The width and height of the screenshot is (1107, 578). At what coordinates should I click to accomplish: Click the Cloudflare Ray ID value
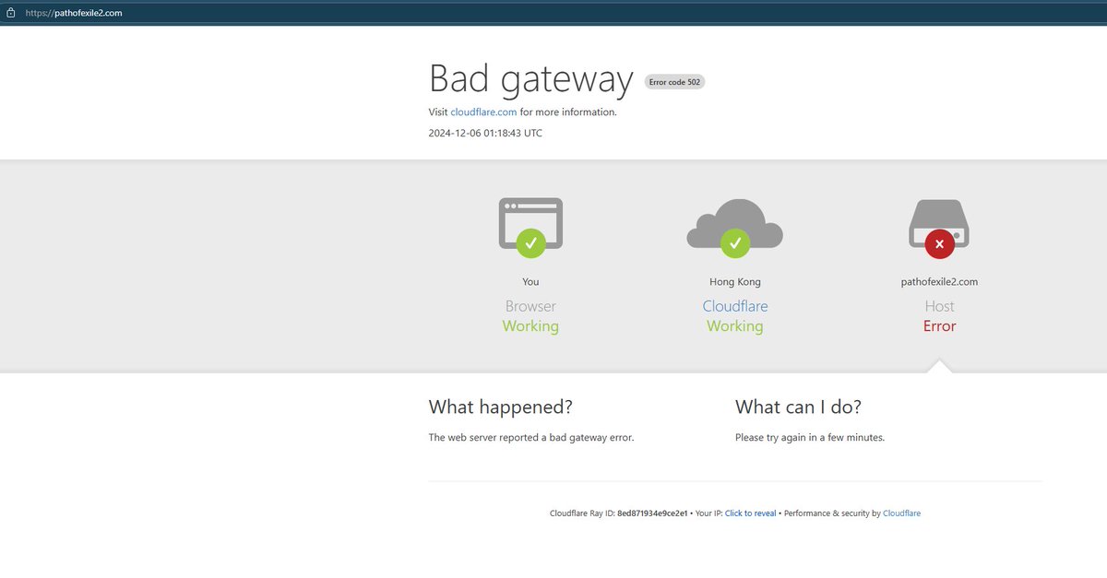[652, 513]
